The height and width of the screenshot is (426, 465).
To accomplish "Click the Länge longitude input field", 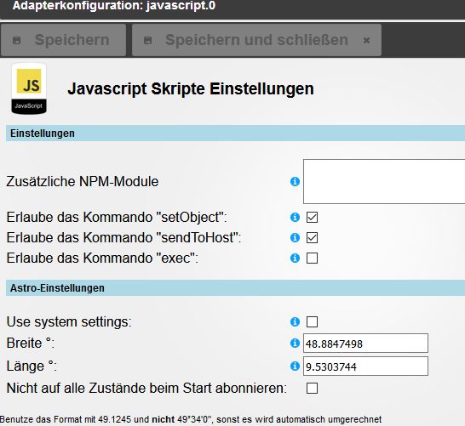I will (x=365, y=366).
